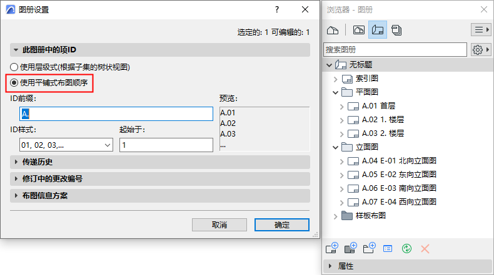The height and width of the screenshot is (275, 494).
Task: Select the 索引图 tree row
Action: pyautogui.click(x=367, y=79)
